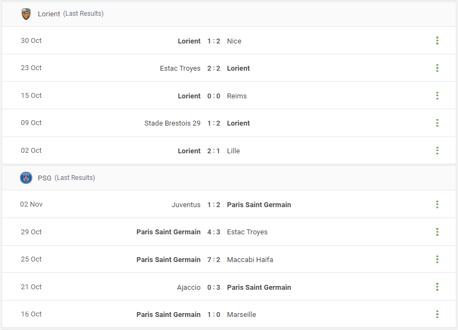
Task: Click the Lorient club crest icon
Action: (x=26, y=14)
